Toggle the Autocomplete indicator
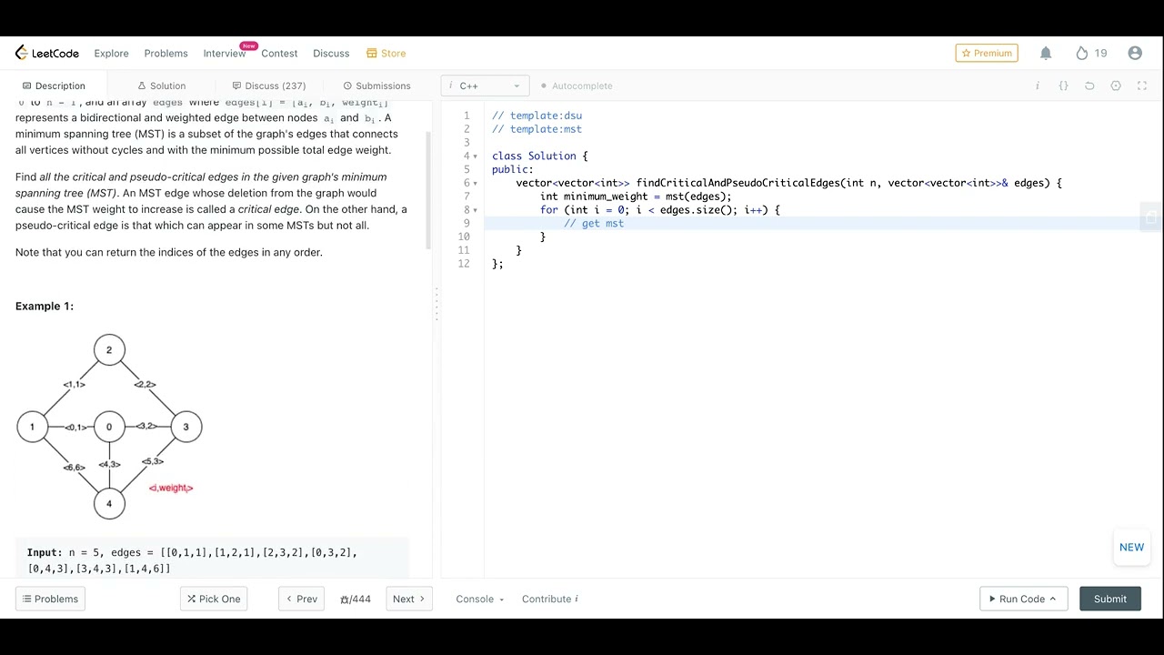The height and width of the screenshot is (655, 1164). 577,86
